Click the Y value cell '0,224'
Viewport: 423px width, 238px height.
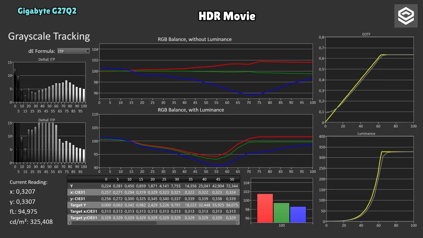click(106, 186)
